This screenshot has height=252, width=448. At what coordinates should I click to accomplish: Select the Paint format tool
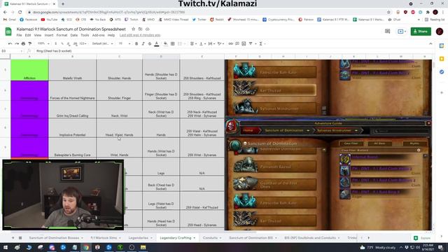tap(29, 43)
